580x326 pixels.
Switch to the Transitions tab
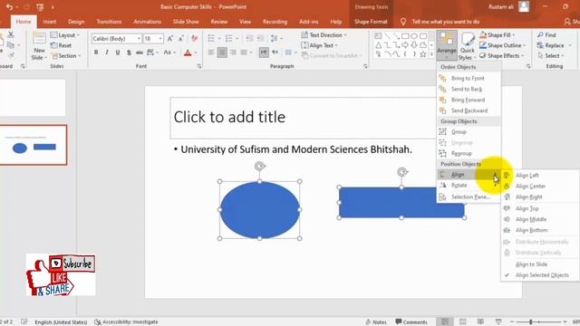(109, 22)
